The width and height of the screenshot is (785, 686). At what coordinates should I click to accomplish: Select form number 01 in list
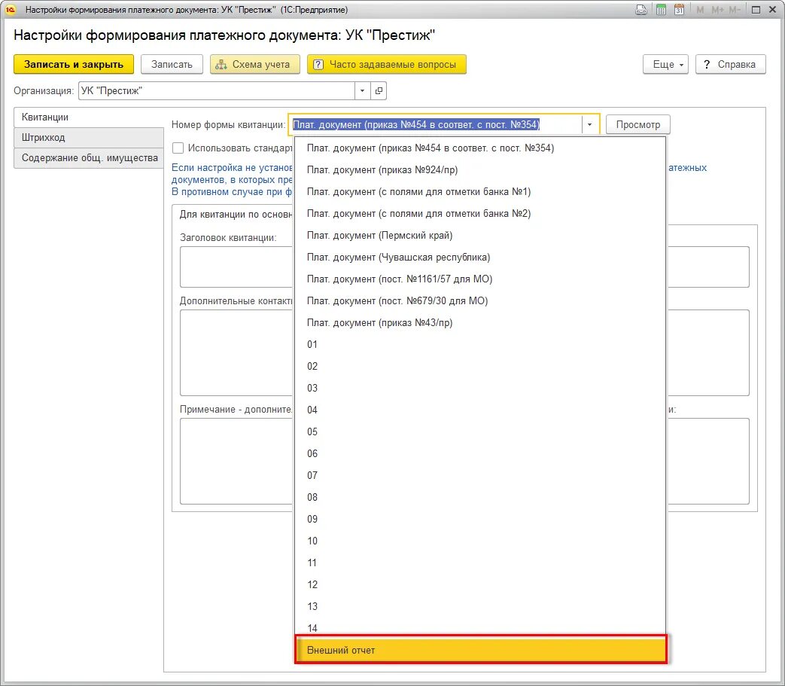pyautogui.click(x=481, y=344)
